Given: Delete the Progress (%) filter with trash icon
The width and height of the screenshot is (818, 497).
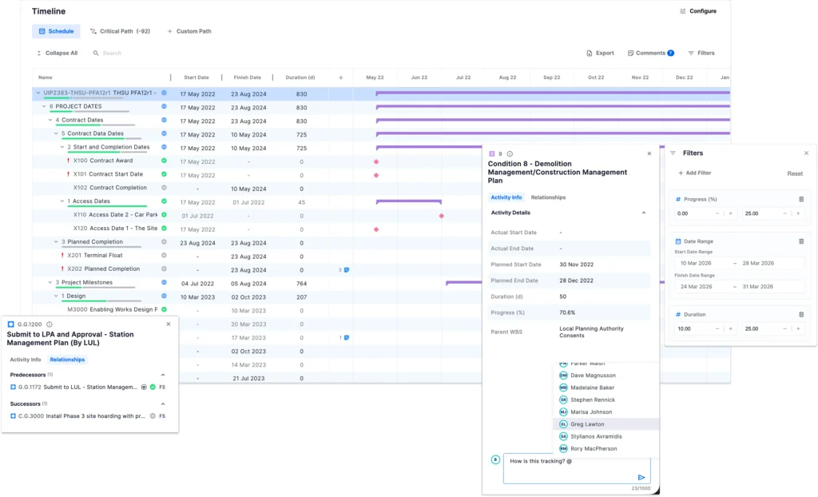Looking at the screenshot, I should 801,199.
